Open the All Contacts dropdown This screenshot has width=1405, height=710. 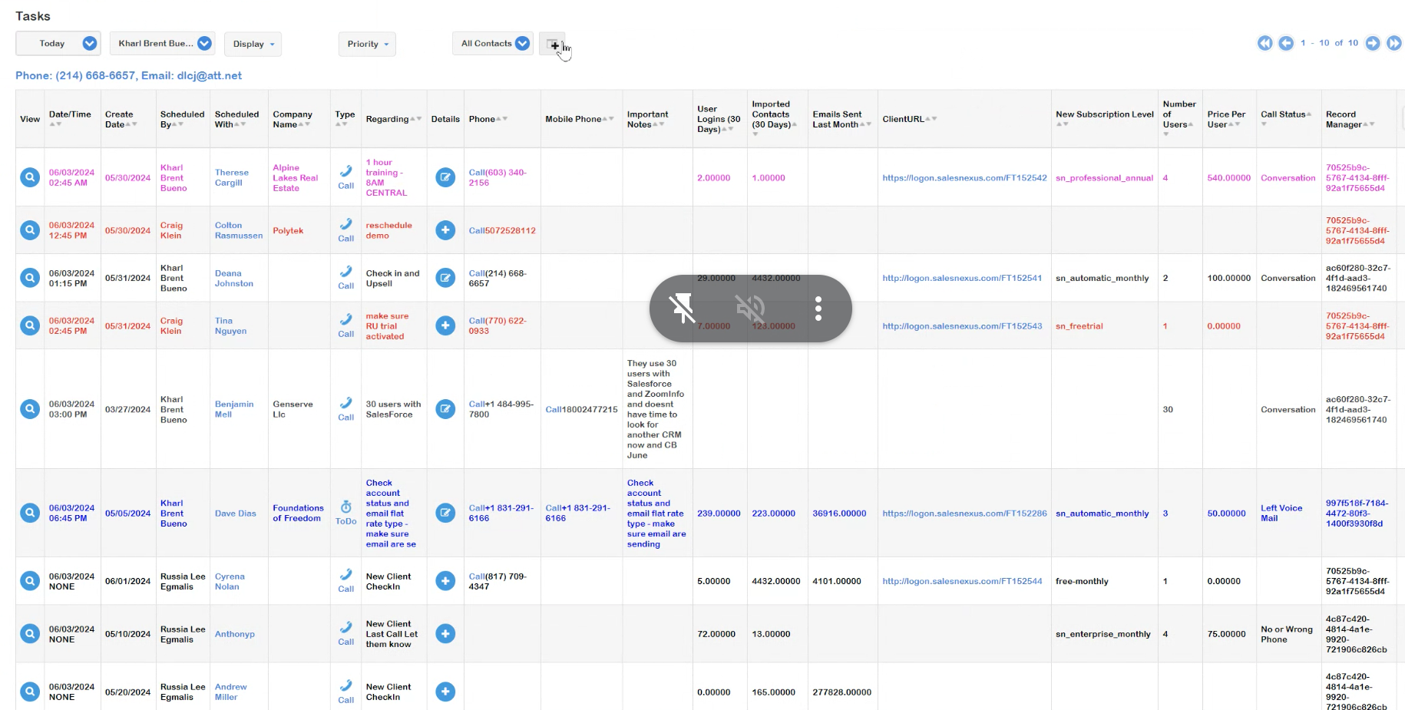pyautogui.click(x=493, y=44)
